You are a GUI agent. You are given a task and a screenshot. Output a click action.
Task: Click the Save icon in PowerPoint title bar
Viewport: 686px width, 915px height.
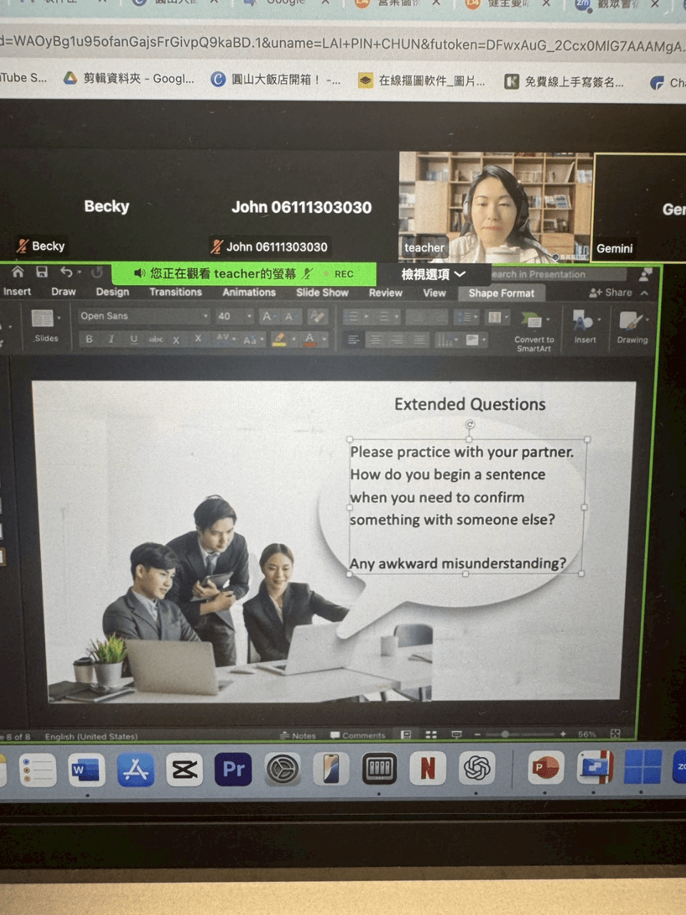pyautogui.click(x=42, y=272)
